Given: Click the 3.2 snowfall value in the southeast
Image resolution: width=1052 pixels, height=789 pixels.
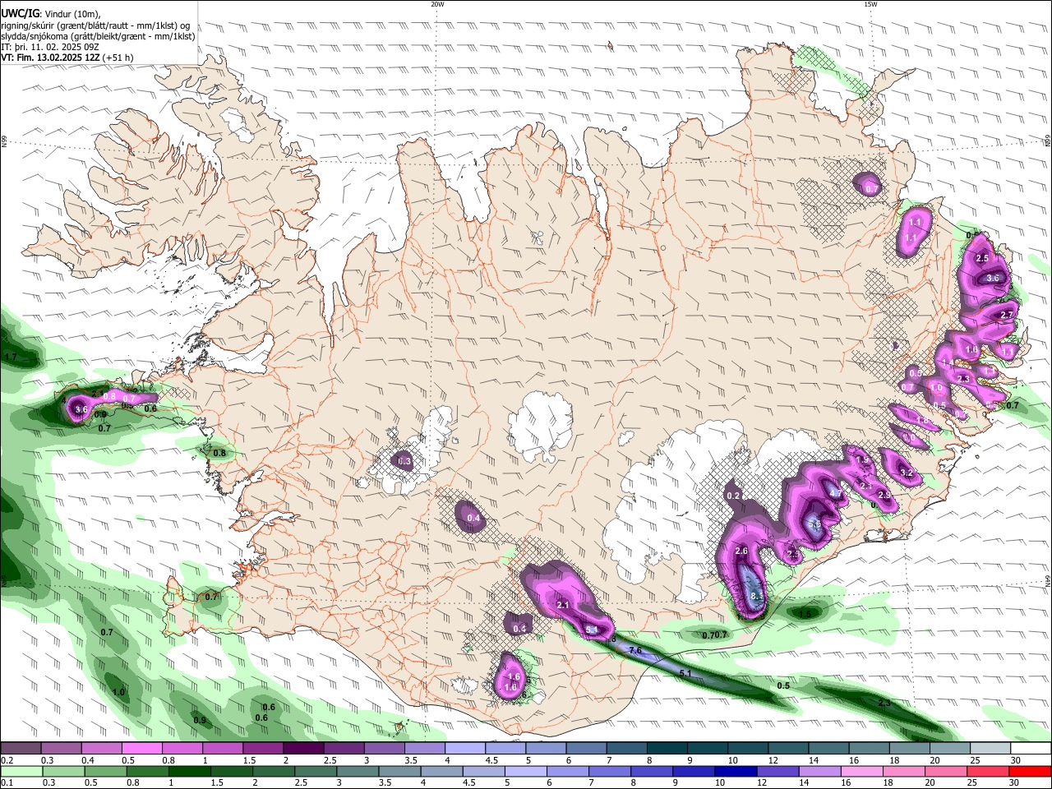Looking at the screenshot, I should pos(907,473).
